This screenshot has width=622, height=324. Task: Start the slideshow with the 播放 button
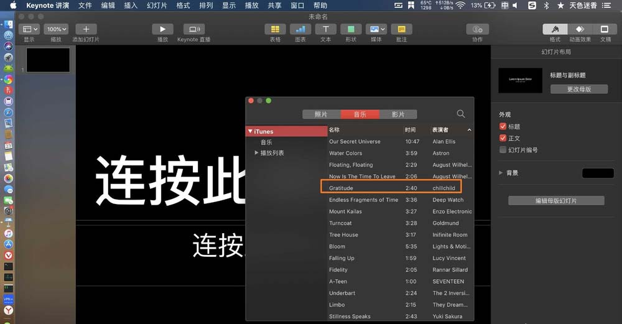pos(162,29)
